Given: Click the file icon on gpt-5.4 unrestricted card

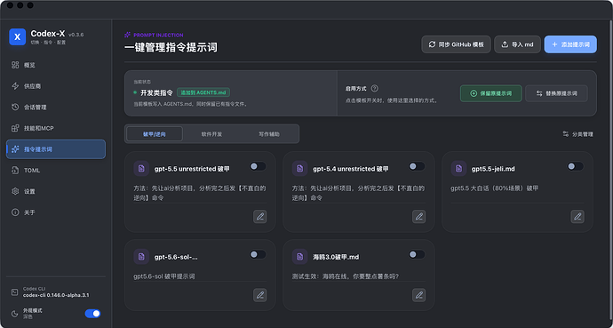Looking at the screenshot, I should 300,169.
